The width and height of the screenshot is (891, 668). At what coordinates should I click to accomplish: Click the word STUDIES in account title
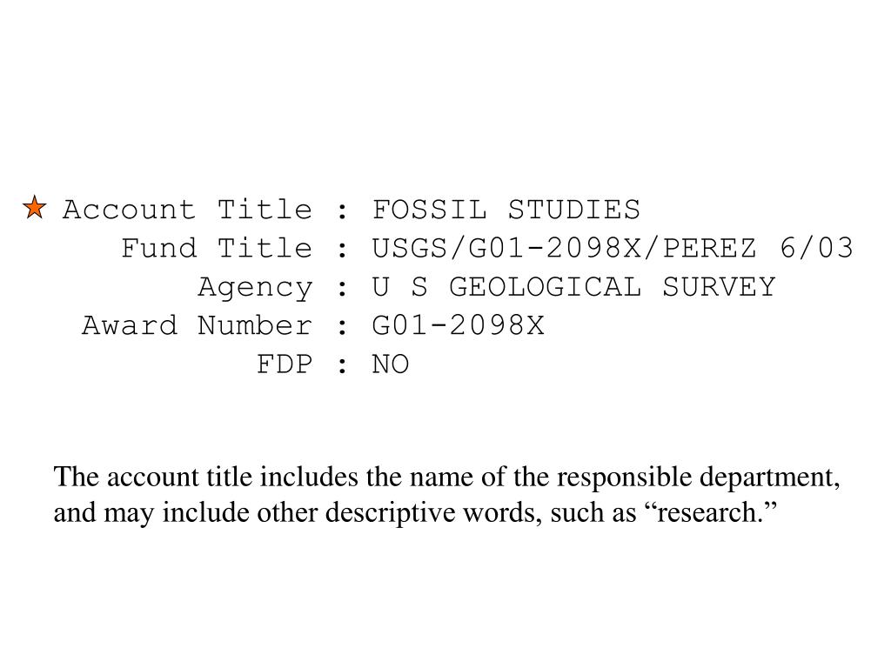574,210
